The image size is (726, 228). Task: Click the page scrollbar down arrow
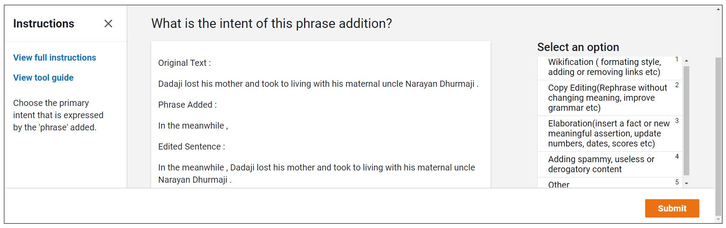click(719, 219)
